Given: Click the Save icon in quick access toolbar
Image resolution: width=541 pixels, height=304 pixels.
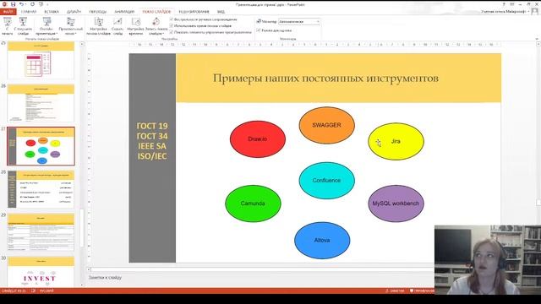Looking at the screenshot, I should tap(14, 4).
